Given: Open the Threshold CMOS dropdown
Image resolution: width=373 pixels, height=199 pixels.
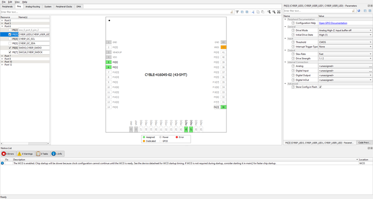Looking at the screenshot, I should [x=345, y=42].
